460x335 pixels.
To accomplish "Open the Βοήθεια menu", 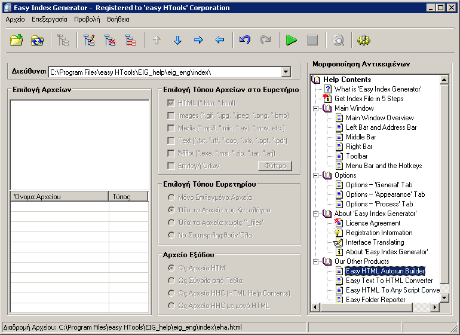I will tap(118, 19).
